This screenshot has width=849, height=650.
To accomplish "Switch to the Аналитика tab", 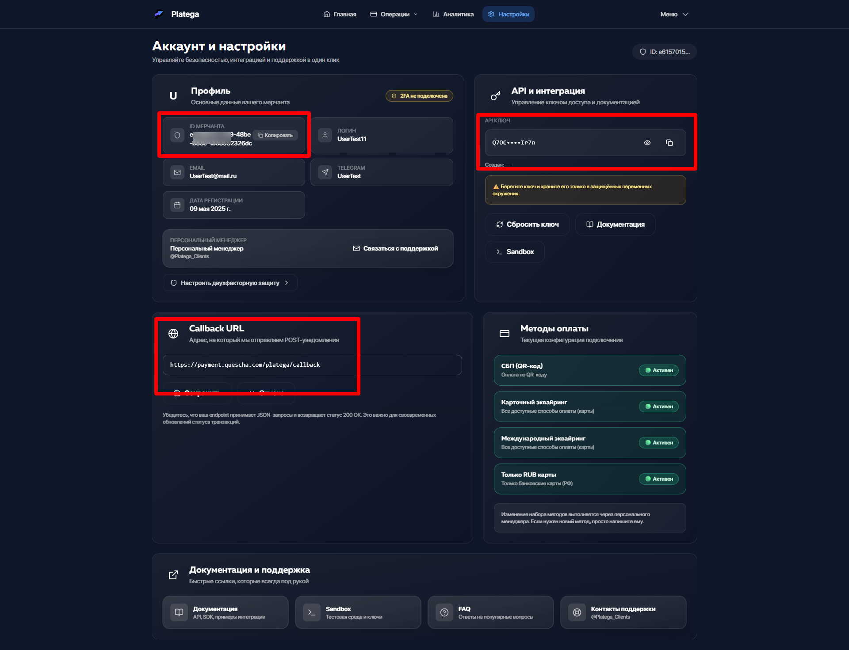I will 453,14.
